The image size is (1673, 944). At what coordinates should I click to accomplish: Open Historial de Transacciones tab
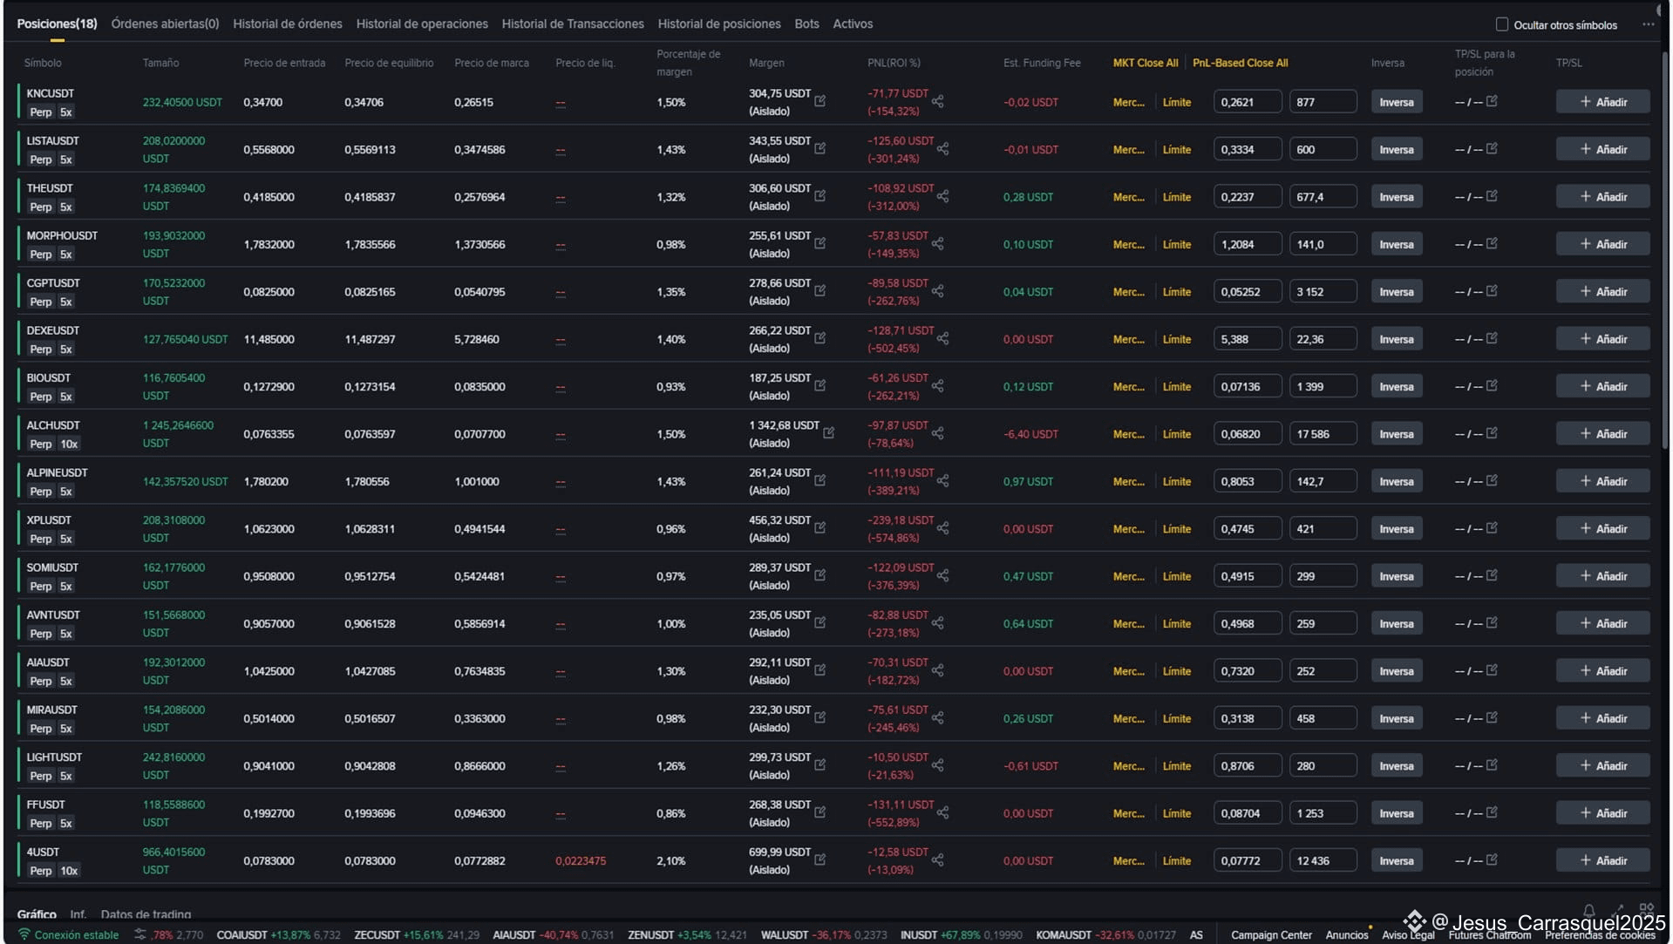pyautogui.click(x=573, y=24)
